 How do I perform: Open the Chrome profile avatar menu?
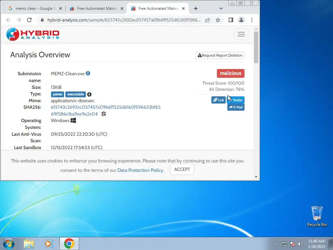coord(241,20)
